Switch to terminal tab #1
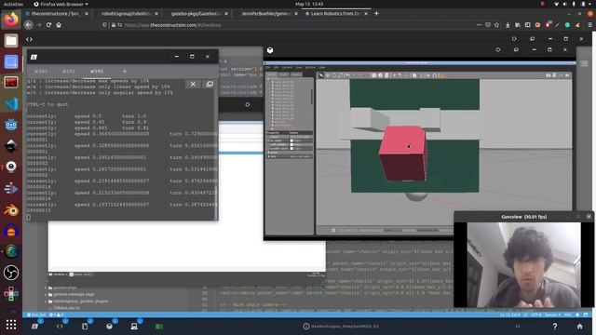596x335 pixels. pos(41,71)
